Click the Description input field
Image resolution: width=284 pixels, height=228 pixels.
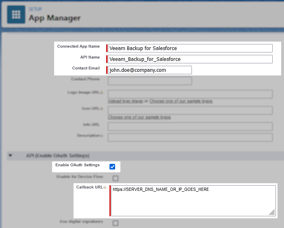click(190, 137)
